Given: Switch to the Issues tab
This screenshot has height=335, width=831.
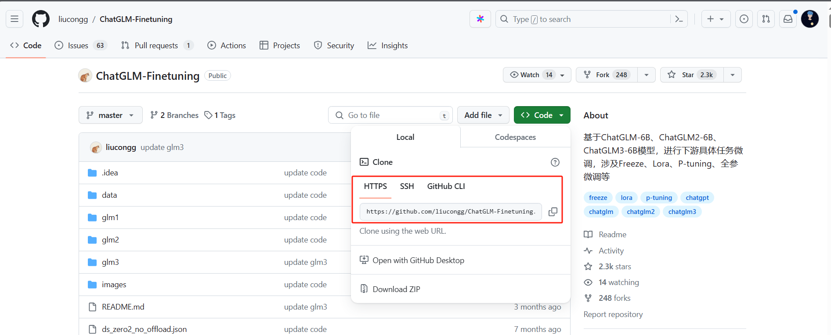Looking at the screenshot, I should pyautogui.click(x=81, y=46).
